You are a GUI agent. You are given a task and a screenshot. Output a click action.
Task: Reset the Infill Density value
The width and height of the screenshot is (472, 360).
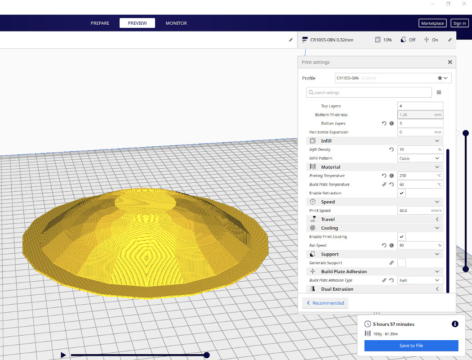click(x=392, y=149)
